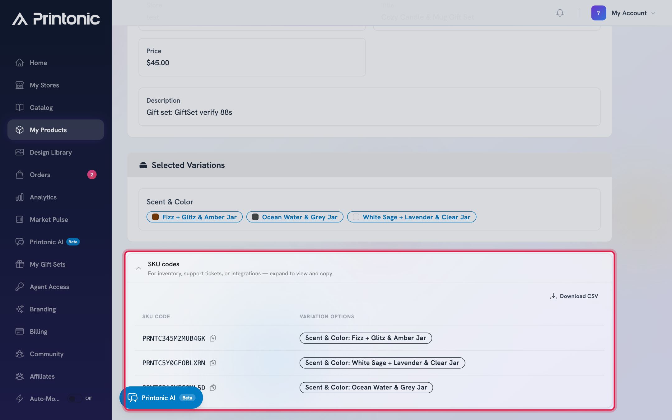Click the Agent Access key icon
Image resolution: width=672 pixels, height=420 pixels.
point(20,287)
